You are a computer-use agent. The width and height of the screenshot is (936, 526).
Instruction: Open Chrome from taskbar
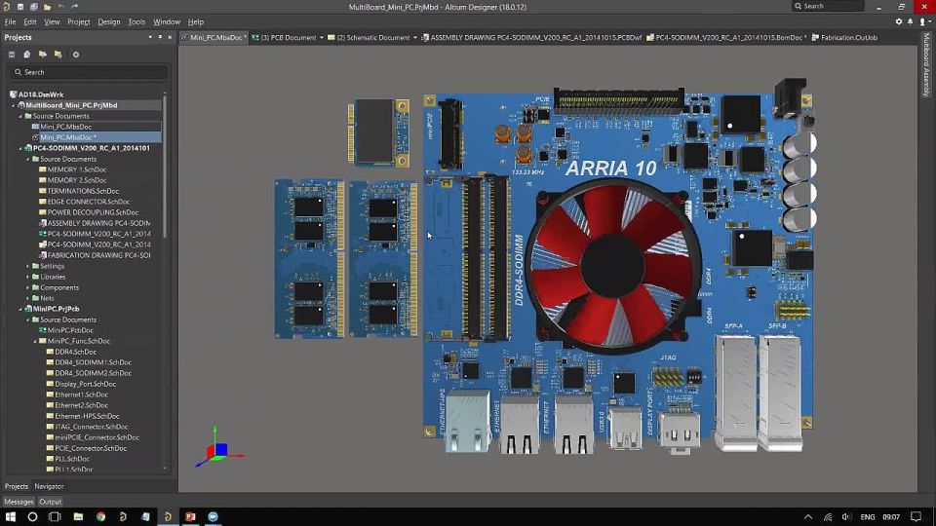coord(100,516)
